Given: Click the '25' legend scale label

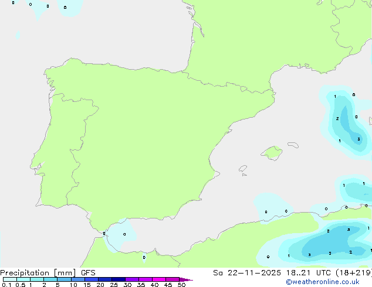Looking at the screenshot, I should coord(114,285).
